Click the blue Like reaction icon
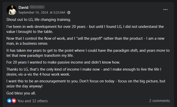Image resolution: width=177 pixels, height=107 pixels. [x=9, y=101]
